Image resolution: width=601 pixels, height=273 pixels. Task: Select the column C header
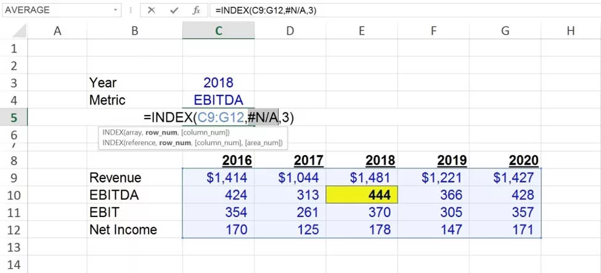(218, 30)
